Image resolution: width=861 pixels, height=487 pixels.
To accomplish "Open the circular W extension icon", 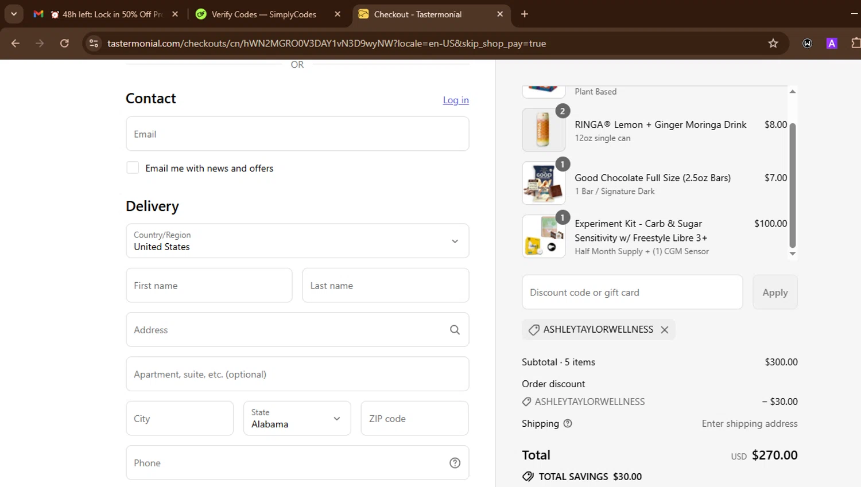I will pyautogui.click(x=808, y=43).
